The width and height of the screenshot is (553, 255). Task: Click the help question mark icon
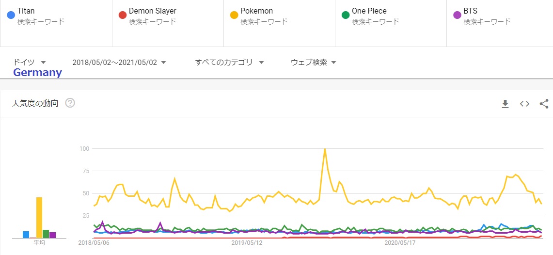(x=70, y=103)
